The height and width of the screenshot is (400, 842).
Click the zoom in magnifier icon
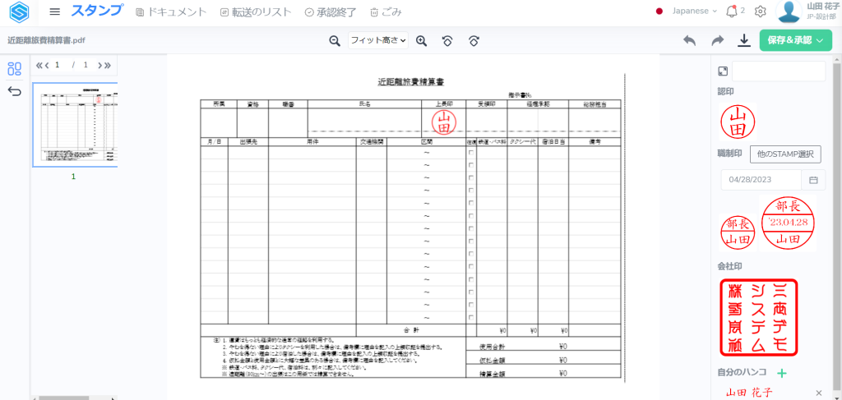(x=421, y=40)
